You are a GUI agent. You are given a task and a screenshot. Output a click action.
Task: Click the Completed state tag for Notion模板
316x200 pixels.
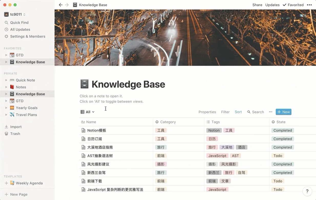tap(282, 130)
